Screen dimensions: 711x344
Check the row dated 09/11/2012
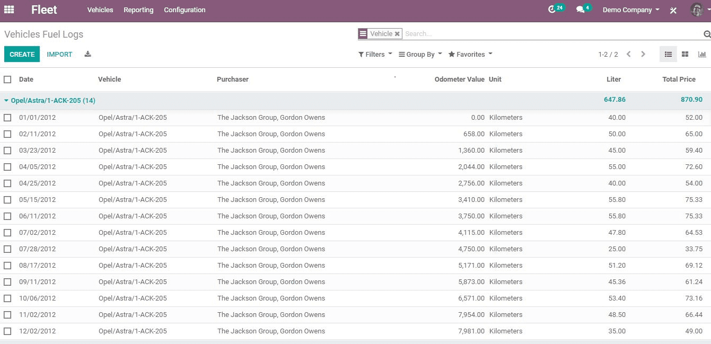coord(7,282)
